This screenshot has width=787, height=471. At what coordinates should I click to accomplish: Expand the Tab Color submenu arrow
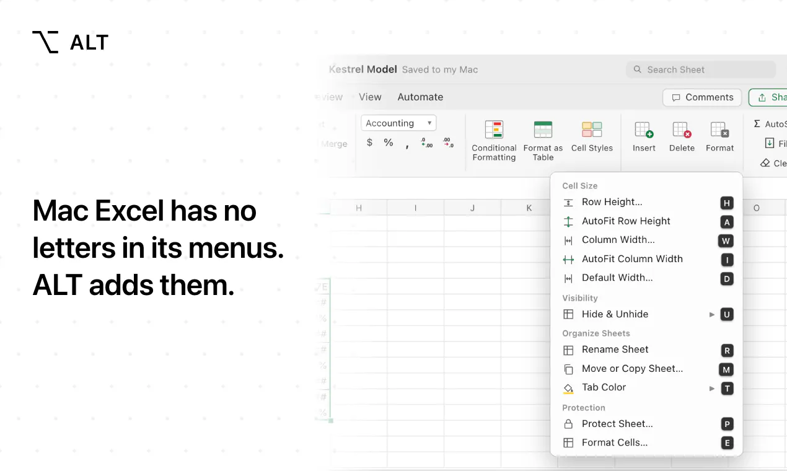[x=712, y=388]
